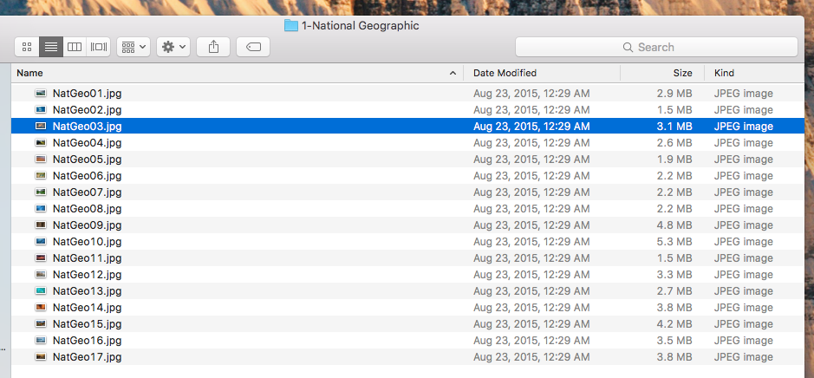Sort files by Kind column

(x=725, y=73)
